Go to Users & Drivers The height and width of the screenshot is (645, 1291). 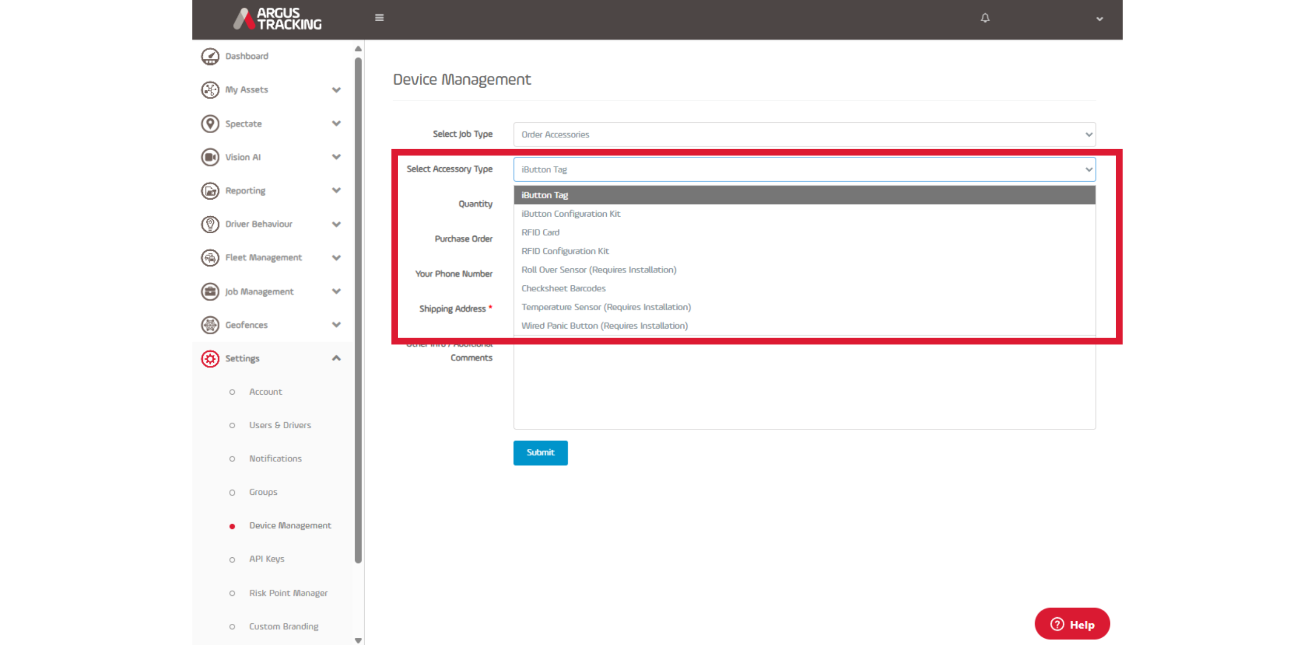pos(280,425)
